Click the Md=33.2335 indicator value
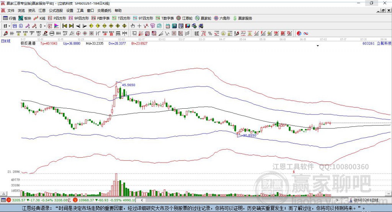 (95, 43)
